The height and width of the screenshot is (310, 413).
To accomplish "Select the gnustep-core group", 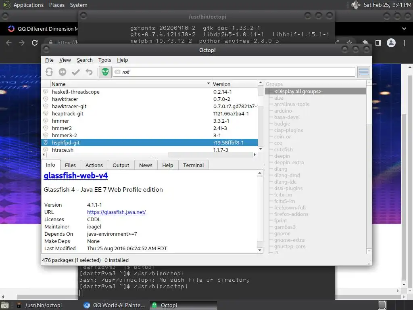I will pyautogui.click(x=290, y=247).
